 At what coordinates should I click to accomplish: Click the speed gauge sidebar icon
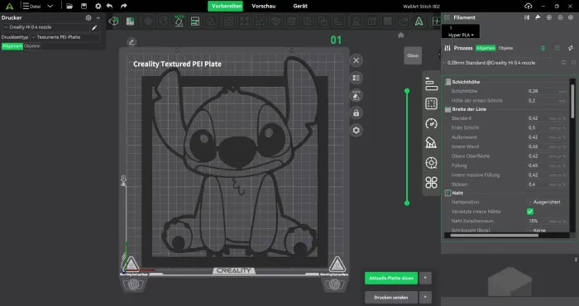click(x=431, y=123)
